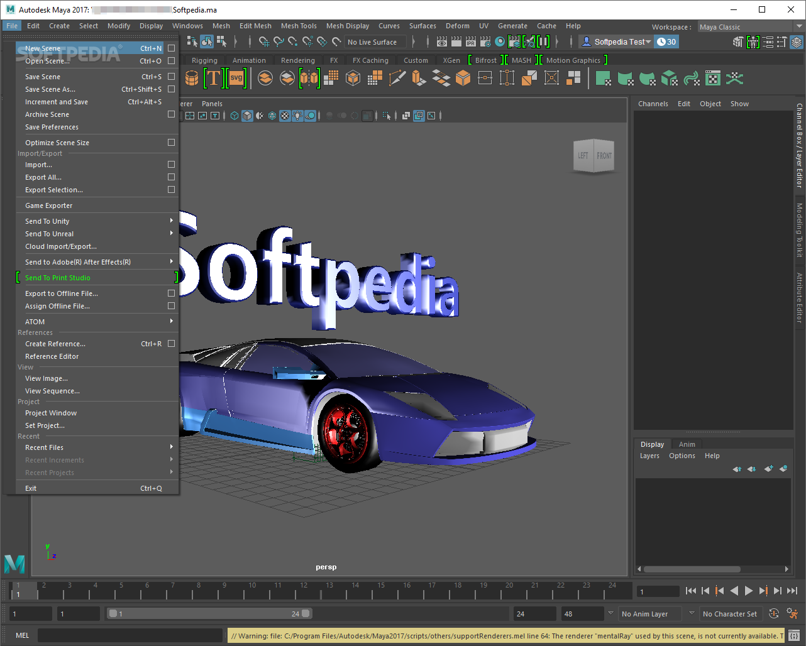Click the SVG import shelf icon
Viewport: 806px width, 646px height.
coord(236,78)
